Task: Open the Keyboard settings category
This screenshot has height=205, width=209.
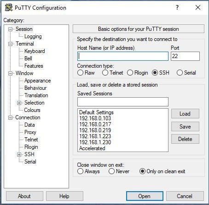Action: pos(35,51)
